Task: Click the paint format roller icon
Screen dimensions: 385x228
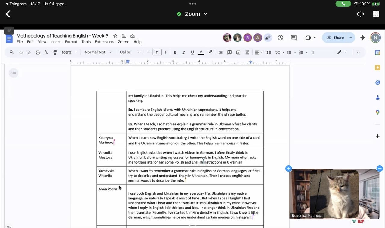Action: point(55,52)
